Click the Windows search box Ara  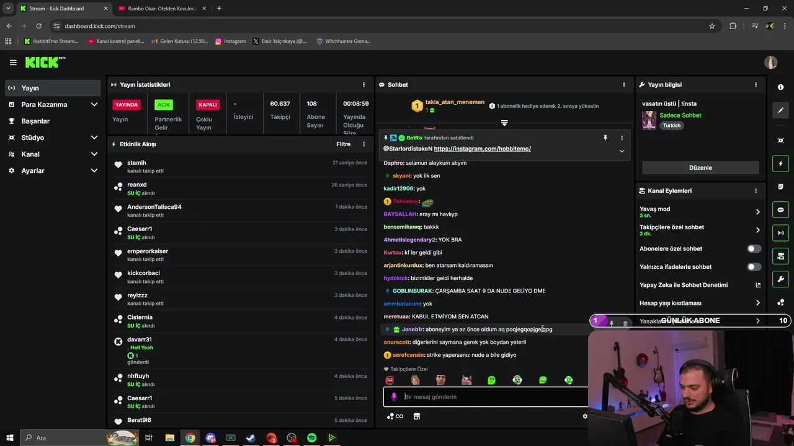(81, 438)
